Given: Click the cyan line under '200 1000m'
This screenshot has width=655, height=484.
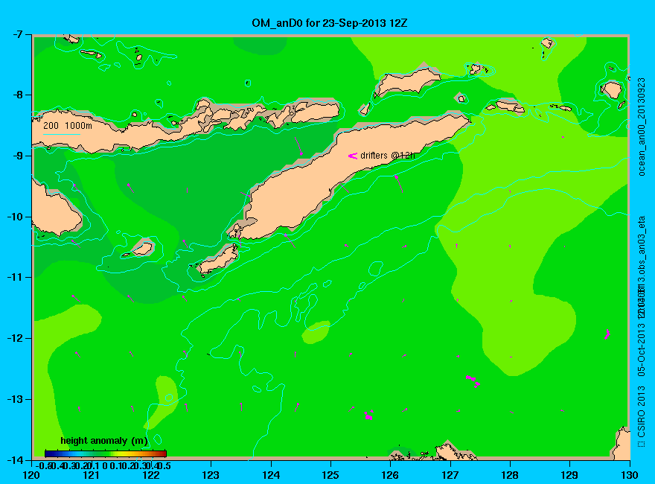Looking at the screenshot, I should [x=61, y=135].
